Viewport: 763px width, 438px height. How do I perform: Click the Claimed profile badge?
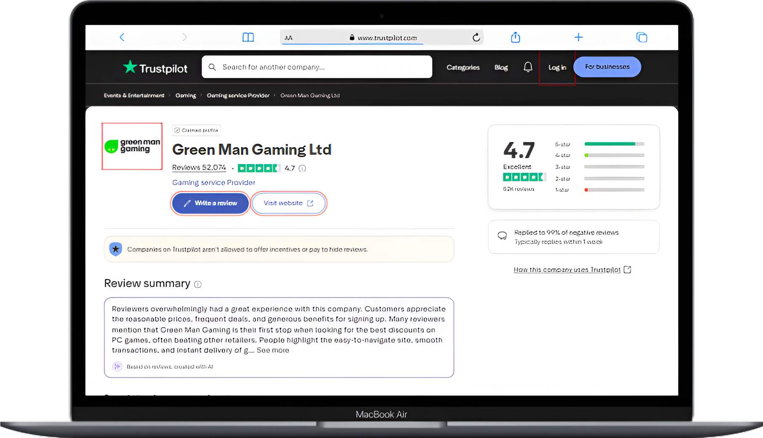pos(196,130)
